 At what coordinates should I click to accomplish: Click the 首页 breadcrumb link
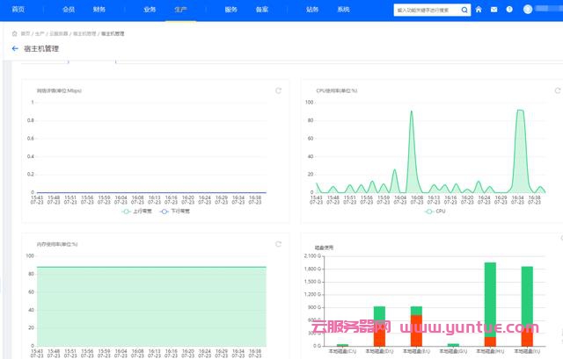coord(24,33)
